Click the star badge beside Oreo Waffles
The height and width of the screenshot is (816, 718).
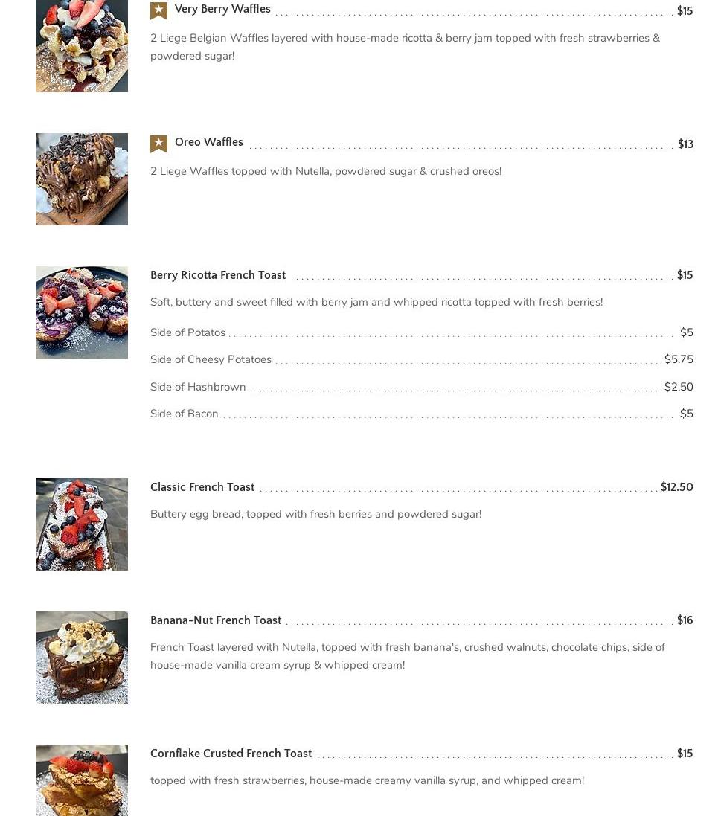tap(158, 144)
